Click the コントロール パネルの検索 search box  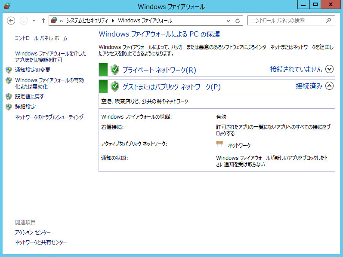[291, 21]
